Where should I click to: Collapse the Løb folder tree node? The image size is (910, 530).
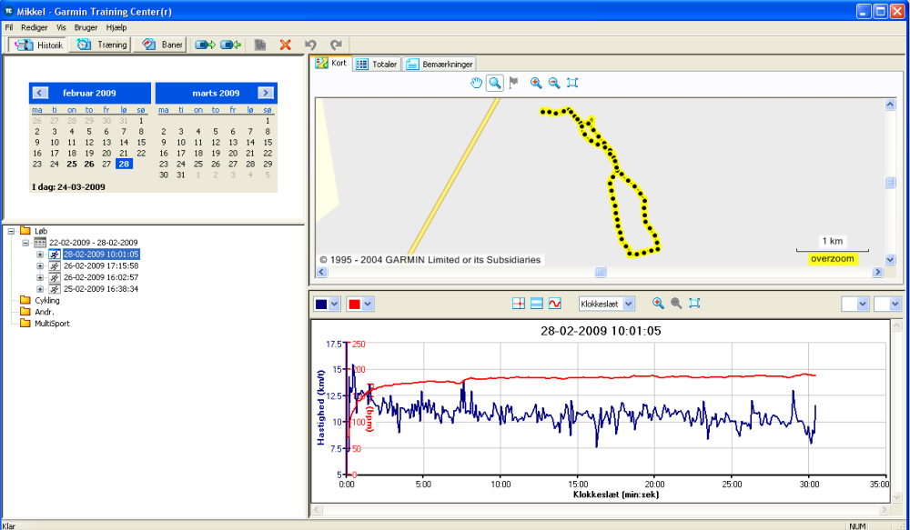click(x=11, y=231)
